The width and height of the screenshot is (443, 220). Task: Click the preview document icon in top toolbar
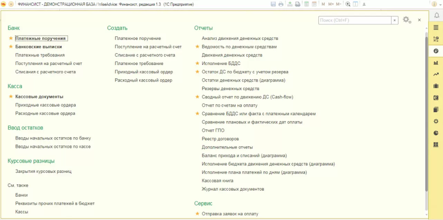coord(290,4)
